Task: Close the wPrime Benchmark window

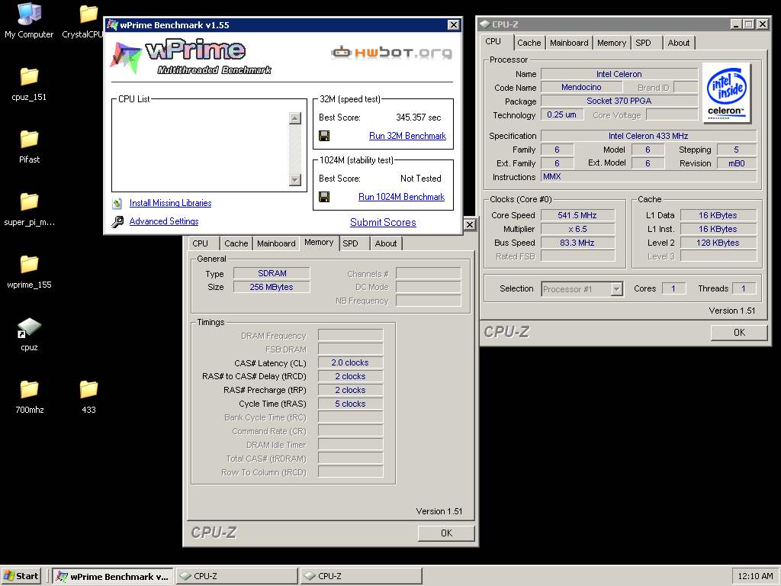Action: (453, 25)
